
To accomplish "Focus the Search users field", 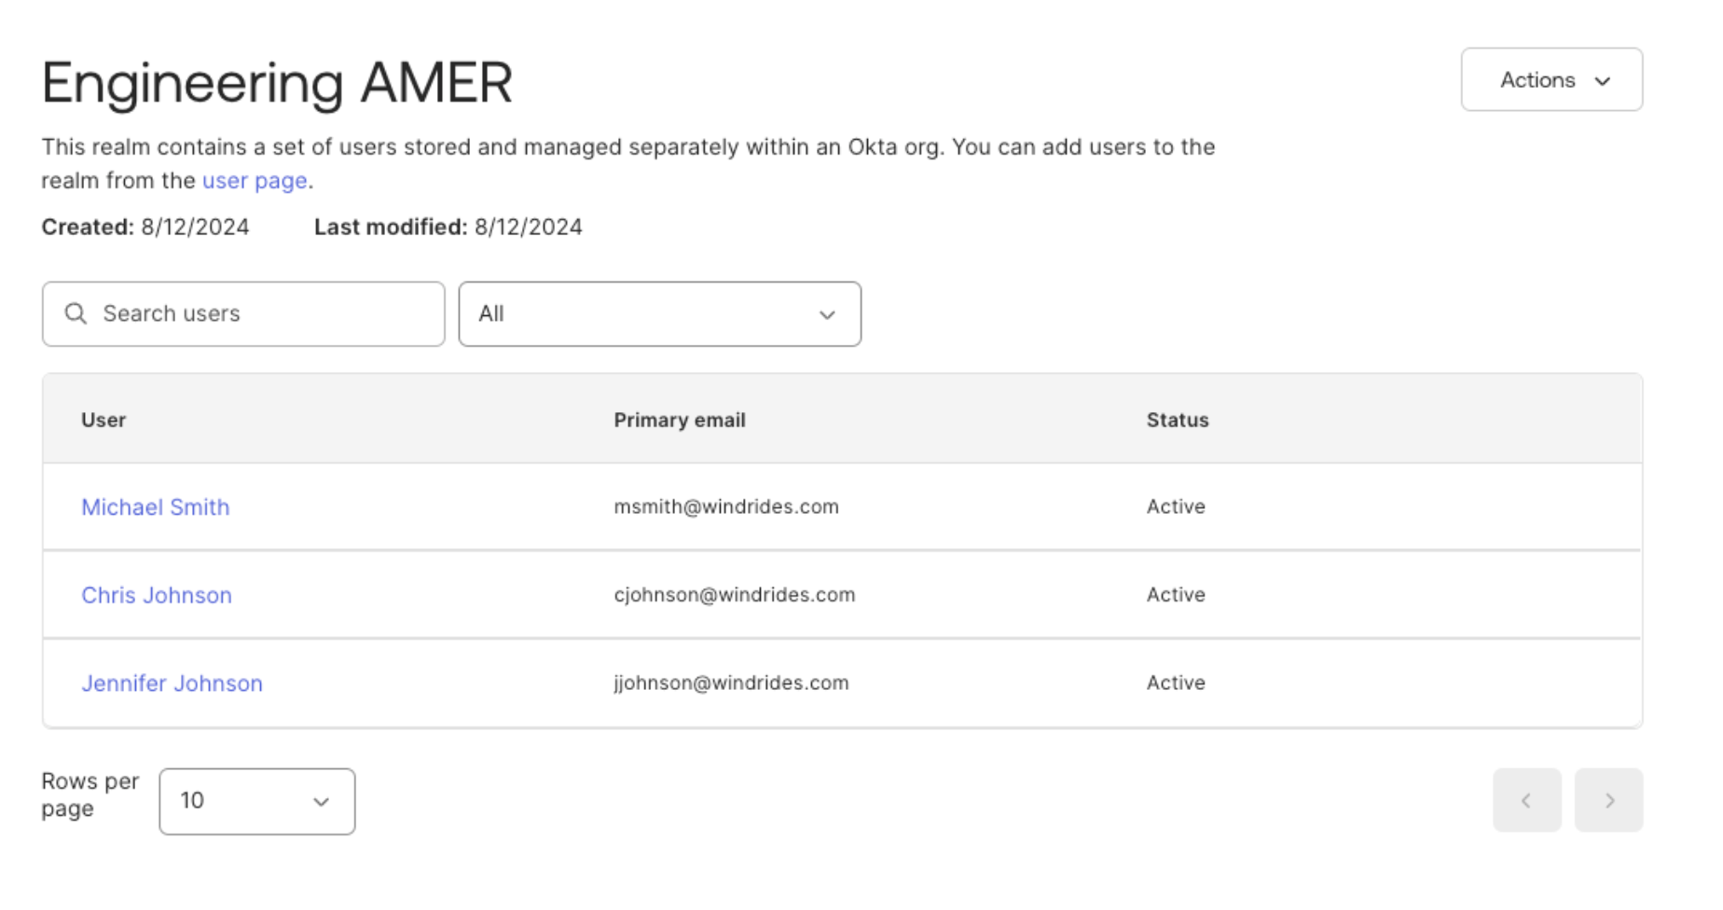I will click(x=261, y=314).
